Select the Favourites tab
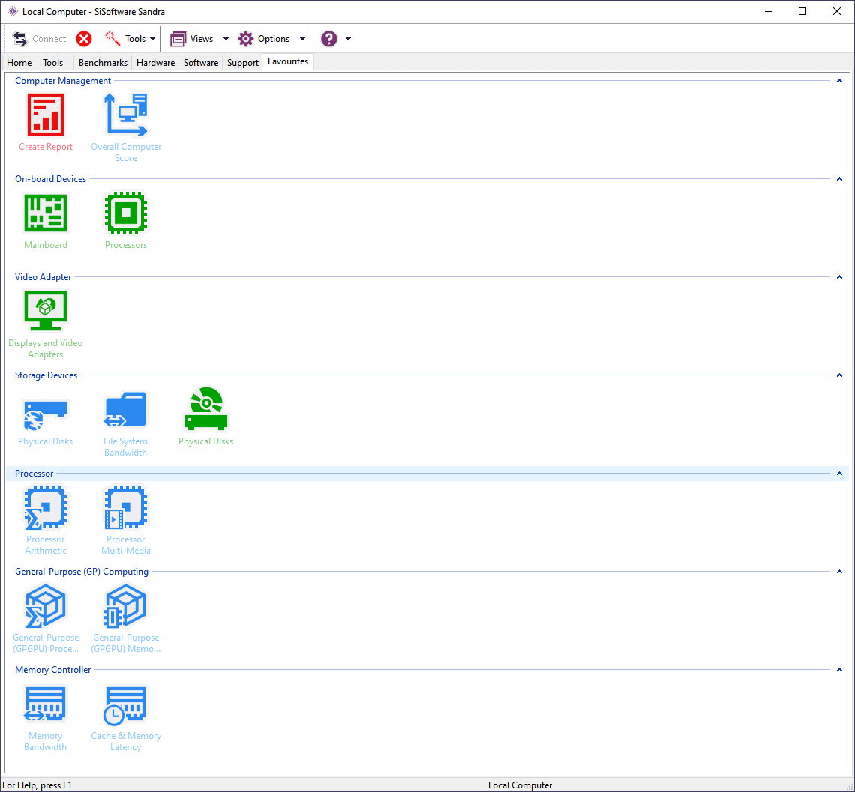855x792 pixels. pyautogui.click(x=288, y=61)
